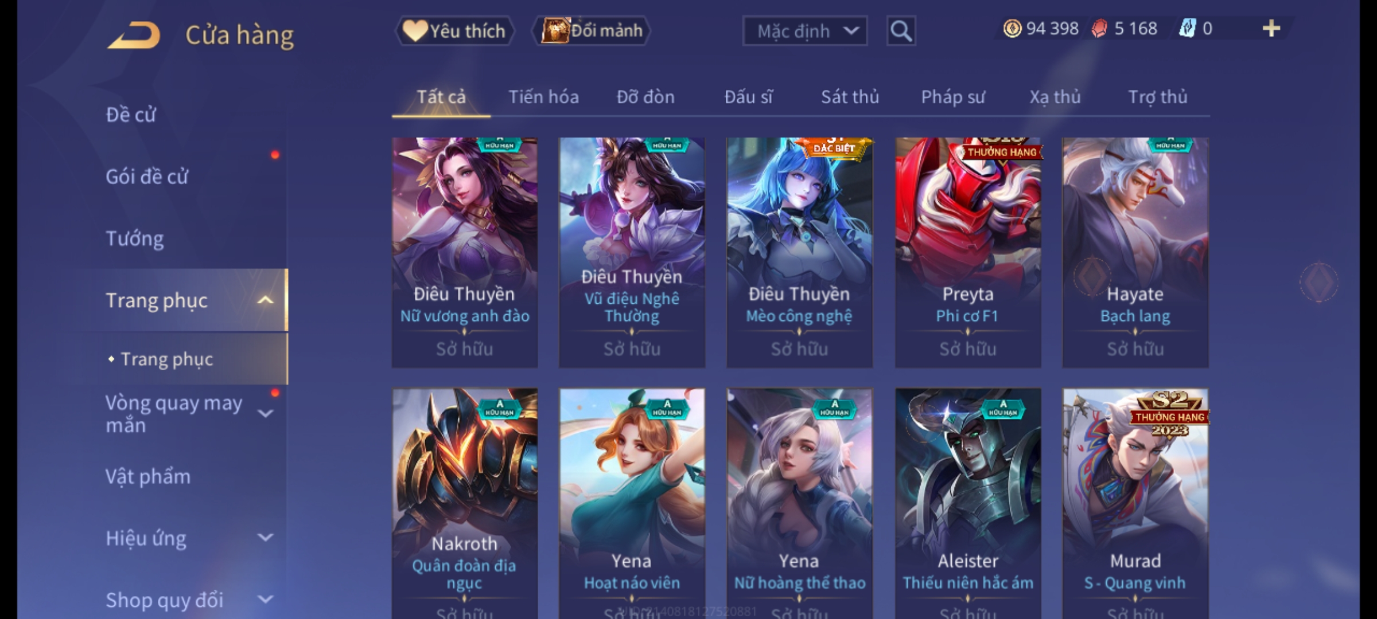Switch to the Tiến hóa tab
This screenshot has height=619, width=1377.
coord(543,97)
